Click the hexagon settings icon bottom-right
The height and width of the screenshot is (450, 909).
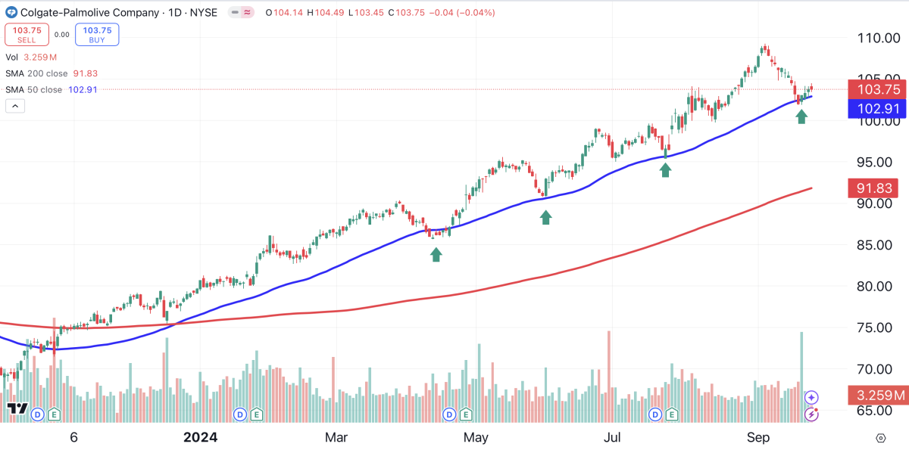click(x=881, y=437)
